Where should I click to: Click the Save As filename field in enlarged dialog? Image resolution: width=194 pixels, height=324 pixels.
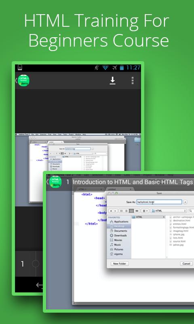click(159, 202)
